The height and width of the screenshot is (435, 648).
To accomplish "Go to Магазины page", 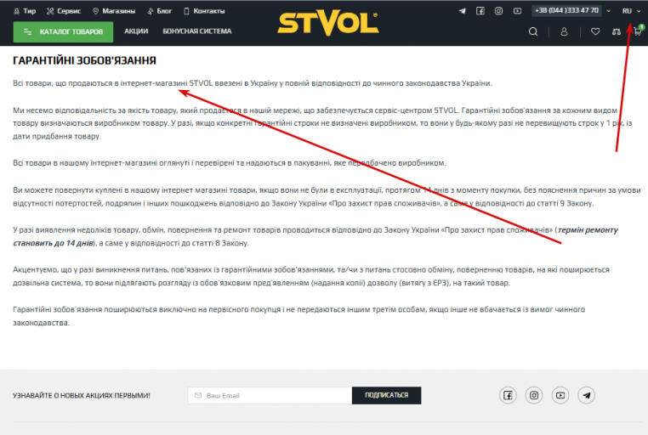I will 114,11.
